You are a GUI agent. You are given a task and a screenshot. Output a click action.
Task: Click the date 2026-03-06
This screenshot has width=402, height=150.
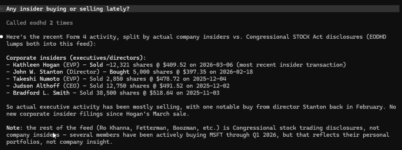coord(216,65)
